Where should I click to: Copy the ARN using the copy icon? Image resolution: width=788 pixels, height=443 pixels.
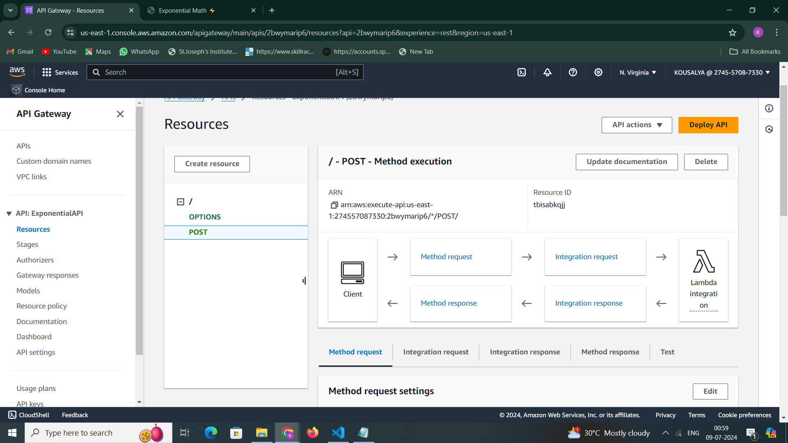tap(334, 205)
